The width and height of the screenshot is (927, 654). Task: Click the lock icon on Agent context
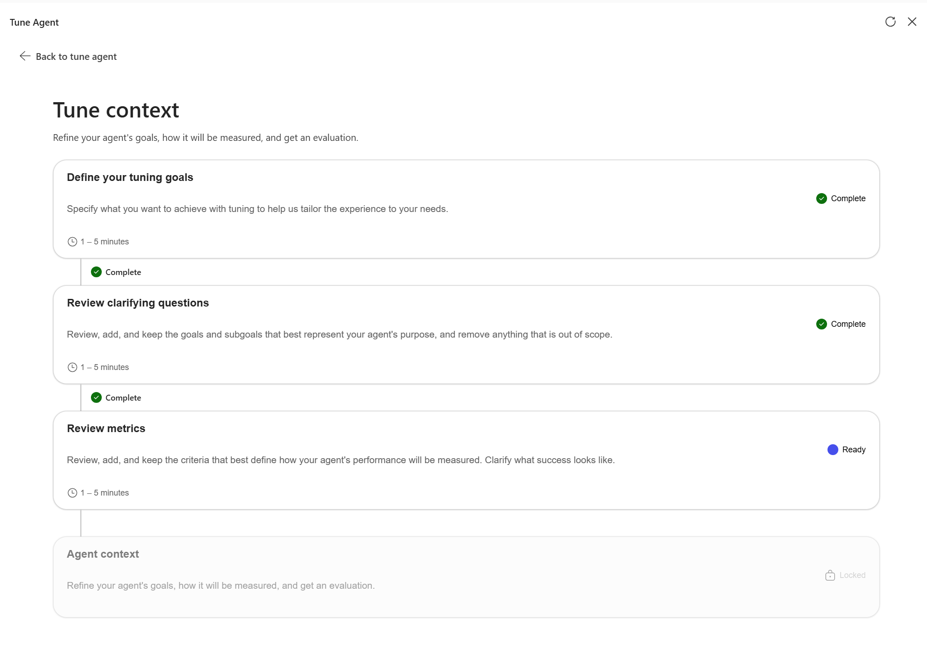[x=830, y=575]
